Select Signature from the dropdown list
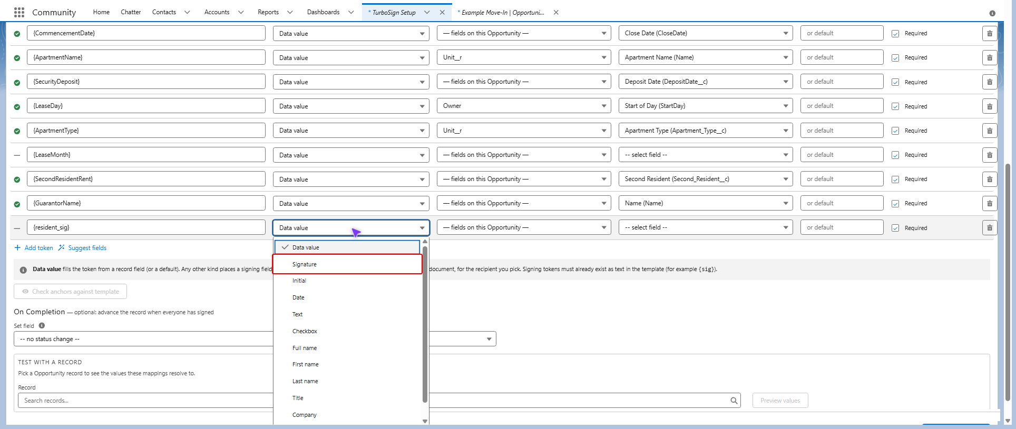1016x429 pixels. click(347, 264)
